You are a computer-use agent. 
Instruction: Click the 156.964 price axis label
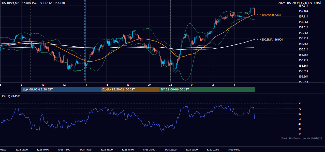(303, 33)
